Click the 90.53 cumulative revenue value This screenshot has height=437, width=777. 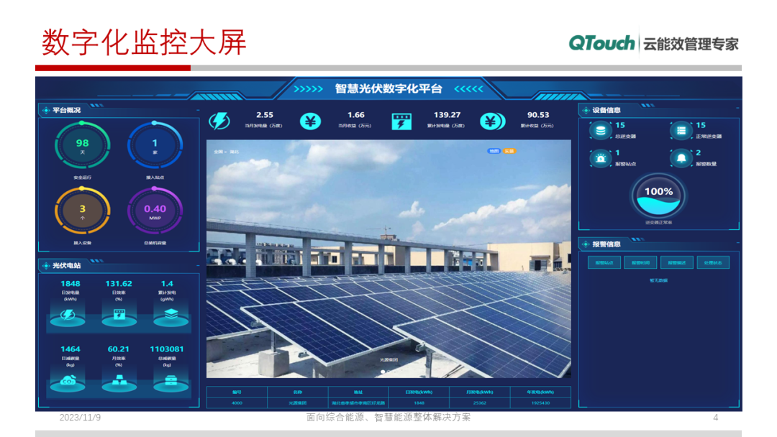click(538, 115)
